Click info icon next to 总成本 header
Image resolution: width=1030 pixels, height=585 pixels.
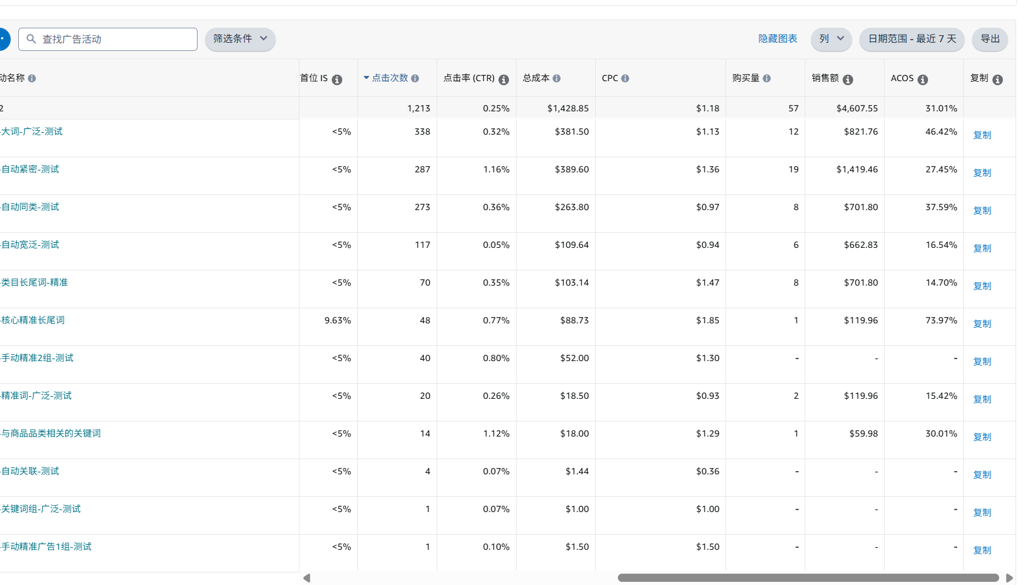[x=557, y=79]
